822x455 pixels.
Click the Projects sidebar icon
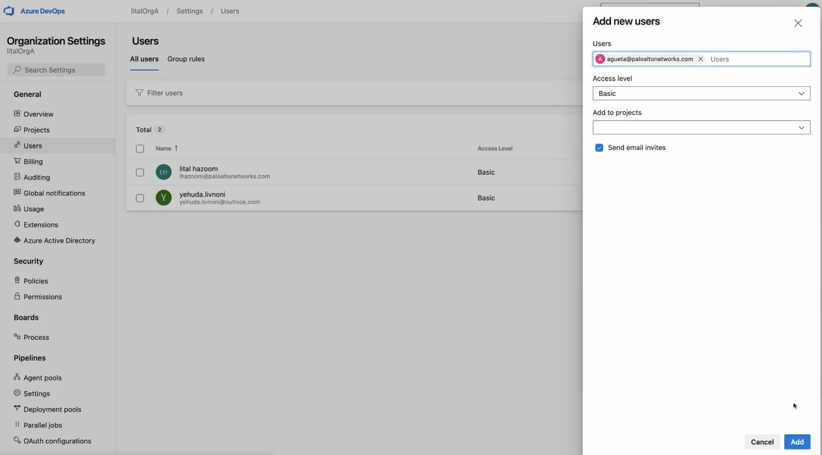click(x=17, y=129)
